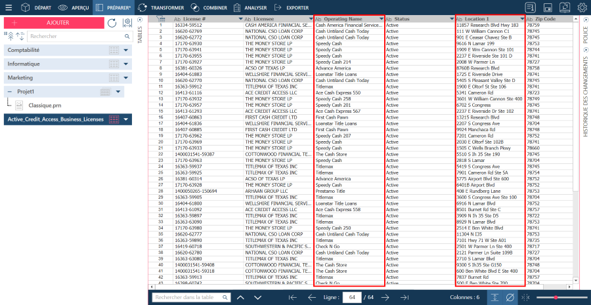Click the Rechercher tables search field

tap(79, 37)
